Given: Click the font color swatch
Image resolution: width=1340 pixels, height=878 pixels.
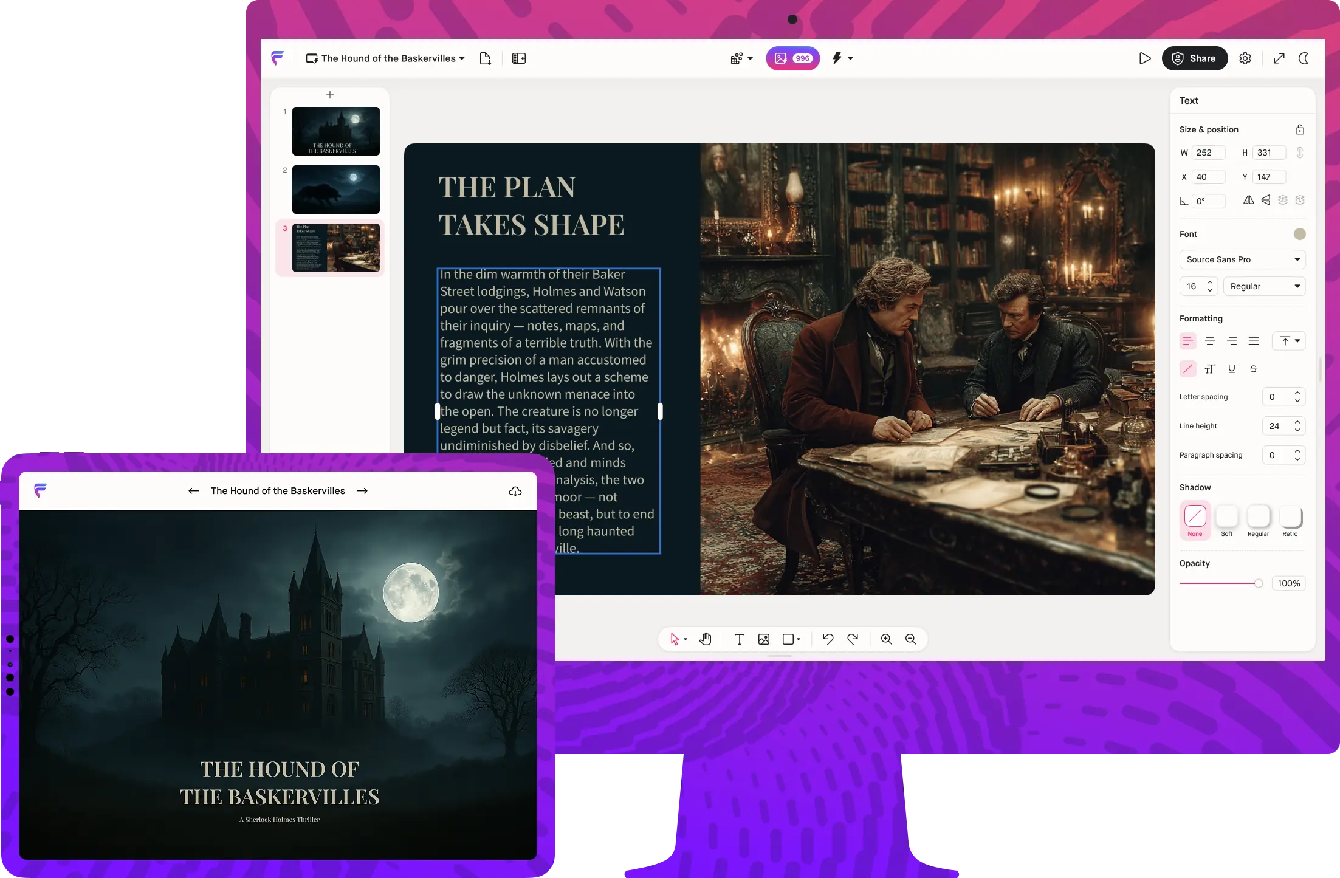Looking at the screenshot, I should (1299, 234).
